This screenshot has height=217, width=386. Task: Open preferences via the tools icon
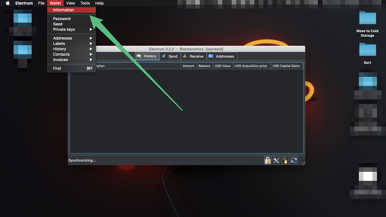(276, 160)
